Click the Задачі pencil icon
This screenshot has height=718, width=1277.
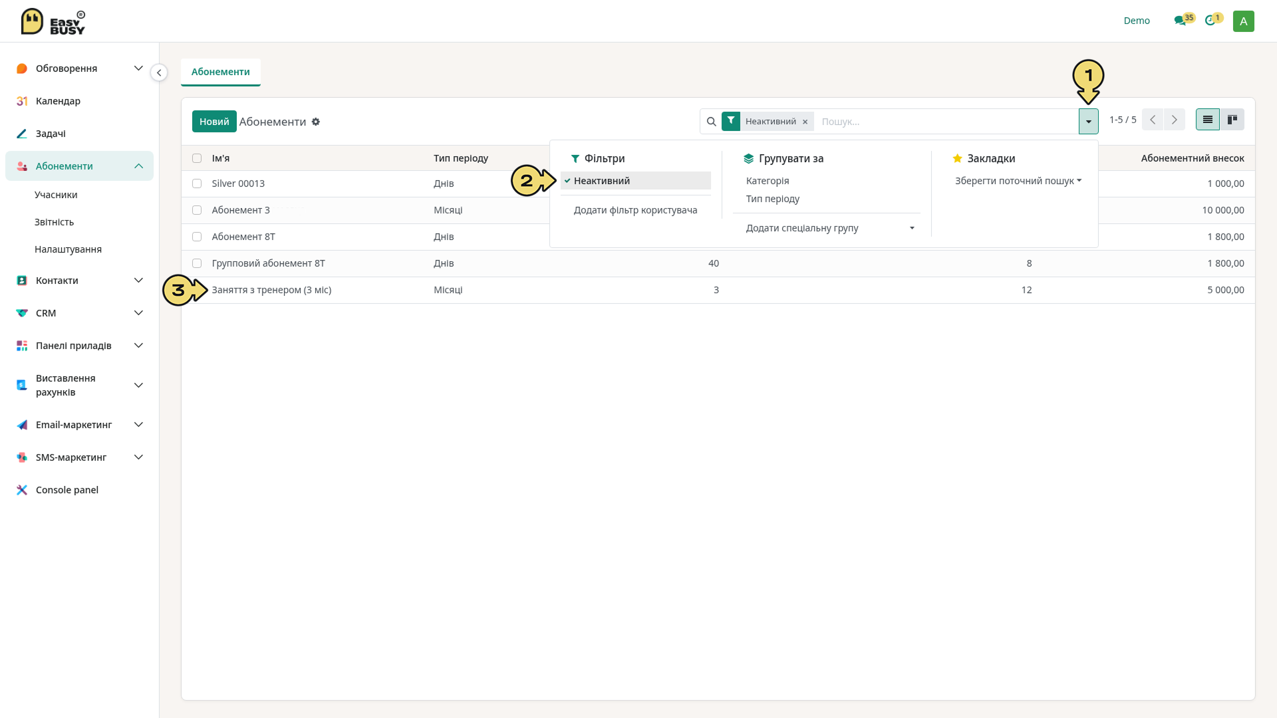coord(22,134)
